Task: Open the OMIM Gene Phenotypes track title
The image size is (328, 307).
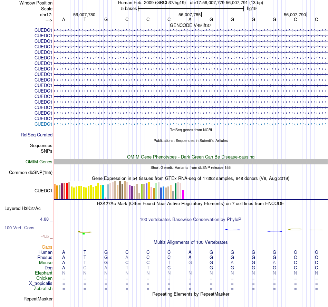Action: pos(191,157)
